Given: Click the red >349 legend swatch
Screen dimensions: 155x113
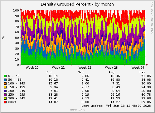Looking at the screenshot, I should coord(5,102).
